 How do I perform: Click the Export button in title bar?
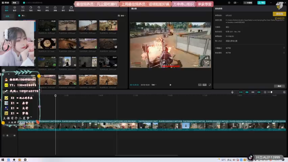click(261, 3)
